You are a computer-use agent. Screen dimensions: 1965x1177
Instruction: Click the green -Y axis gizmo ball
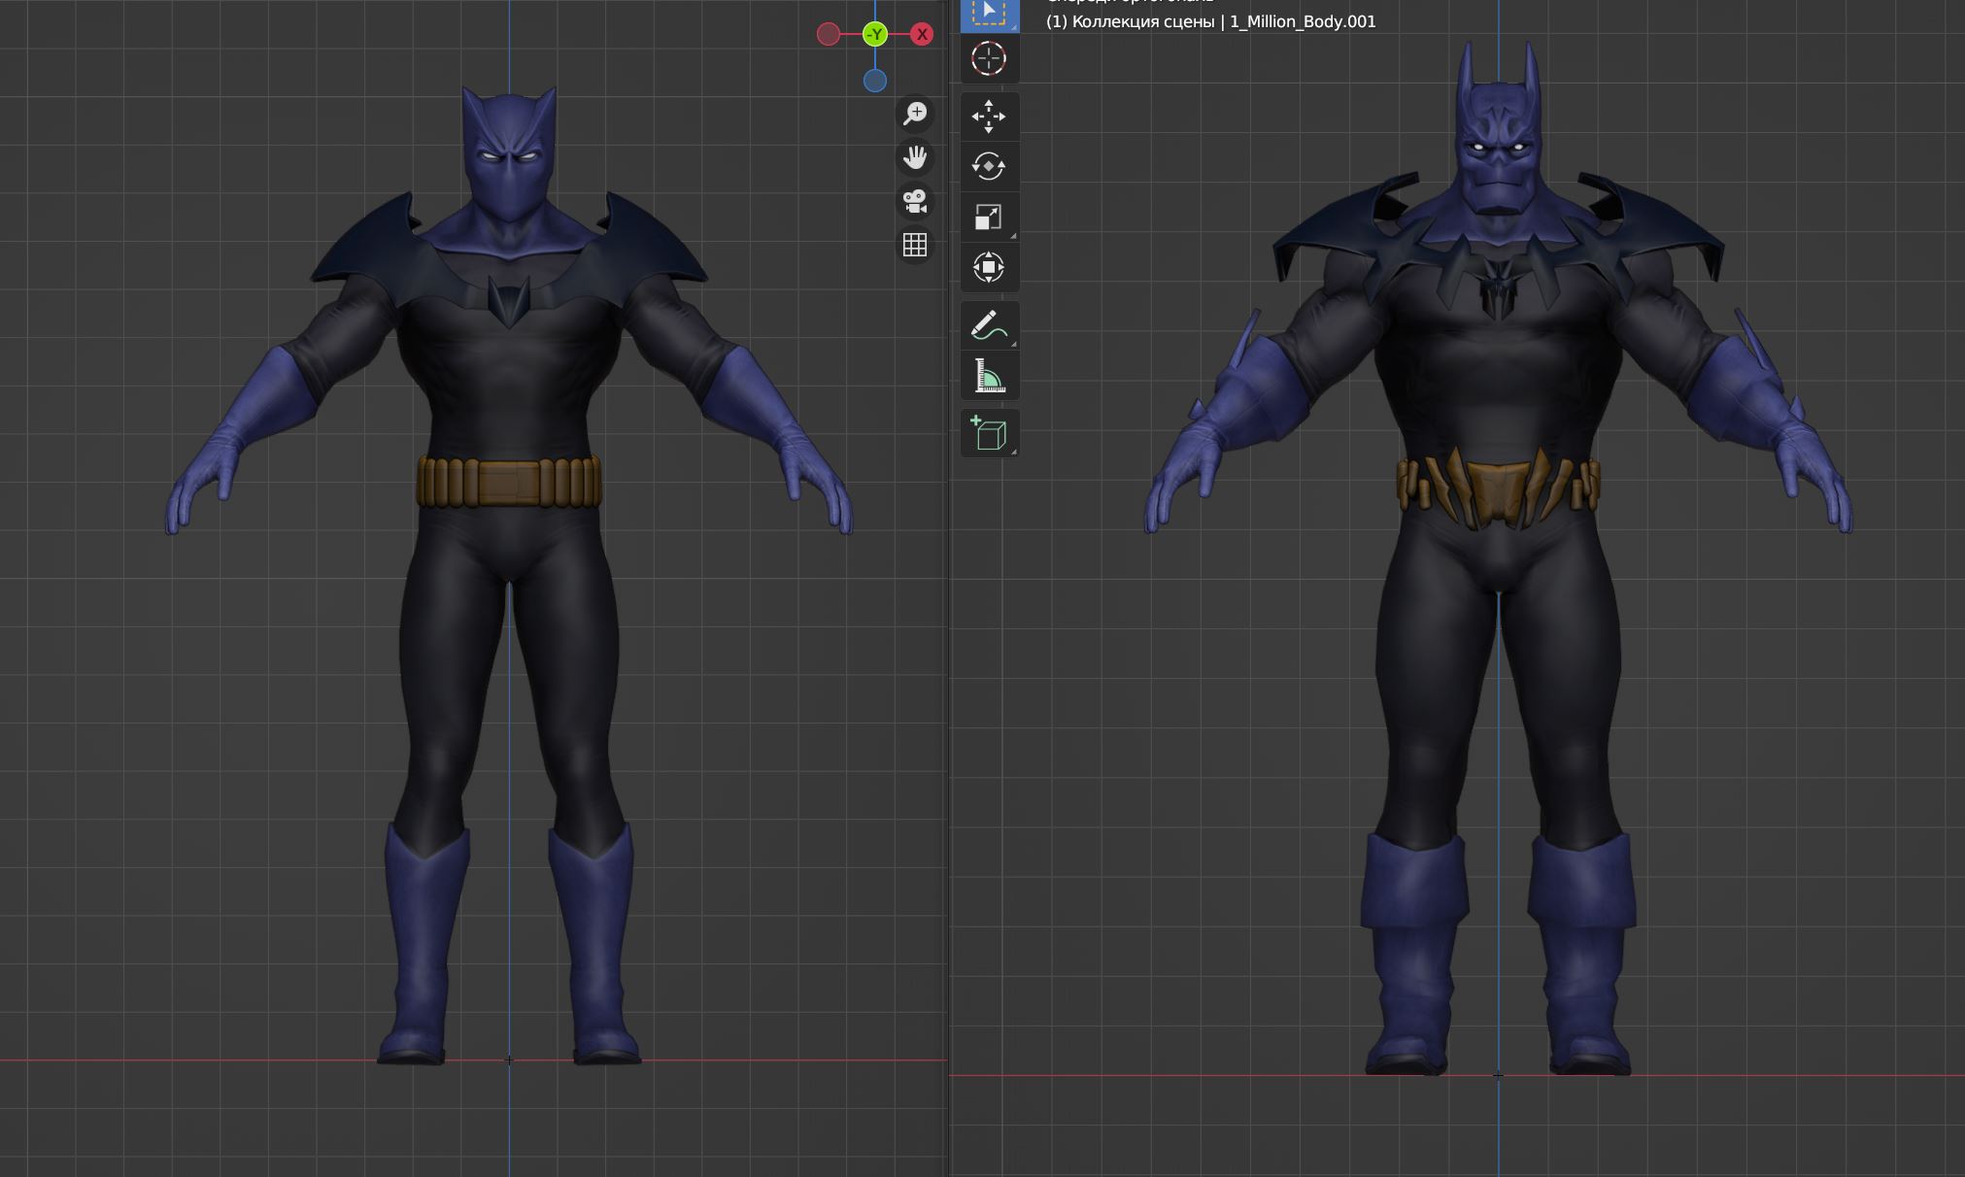pyautogui.click(x=875, y=35)
